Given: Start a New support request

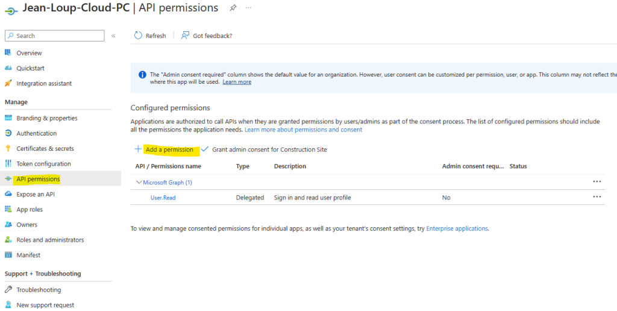Looking at the screenshot, I should tap(45, 305).
